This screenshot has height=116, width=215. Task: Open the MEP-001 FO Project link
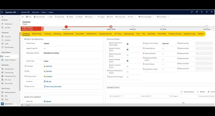(49, 66)
